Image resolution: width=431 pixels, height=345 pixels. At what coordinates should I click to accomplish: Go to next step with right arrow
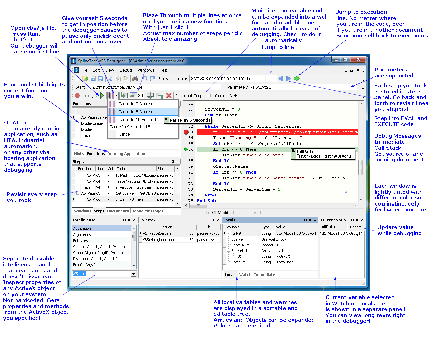289,79
